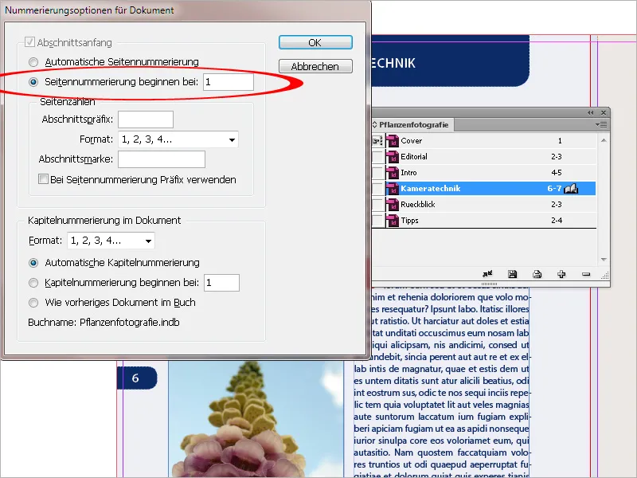Screen dimensions: 637x478
Task: Click the Abbrechen button
Action: [315, 66]
